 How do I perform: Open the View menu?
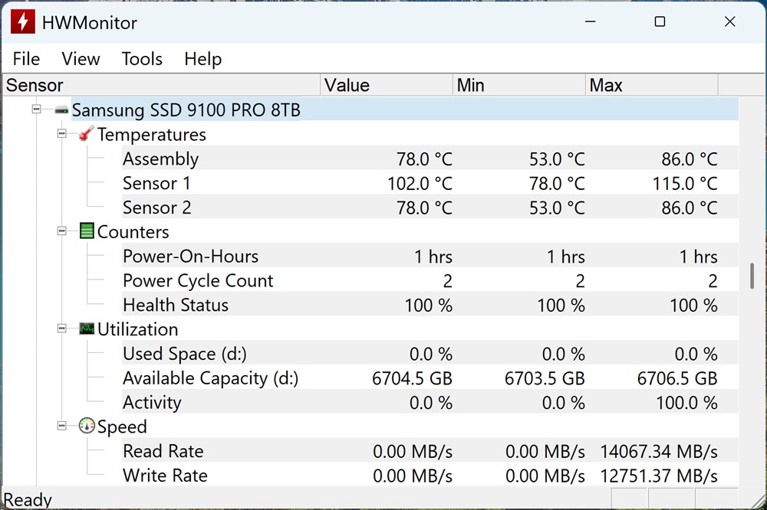tap(80, 59)
